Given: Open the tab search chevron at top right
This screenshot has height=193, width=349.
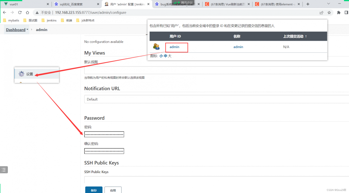Looking at the screenshot, I should coord(329,4).
